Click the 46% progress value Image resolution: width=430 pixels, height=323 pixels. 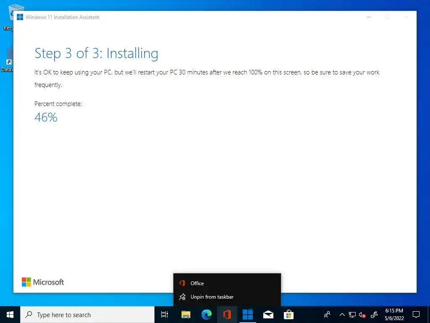coord(46,118)
